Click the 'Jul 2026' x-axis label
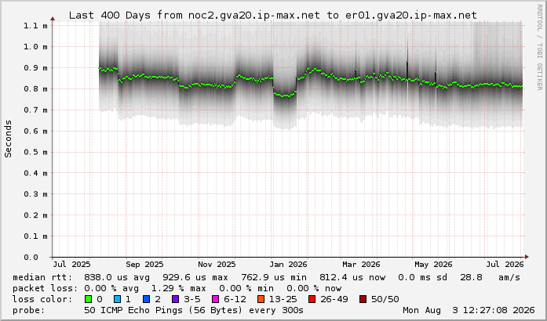 505,265
